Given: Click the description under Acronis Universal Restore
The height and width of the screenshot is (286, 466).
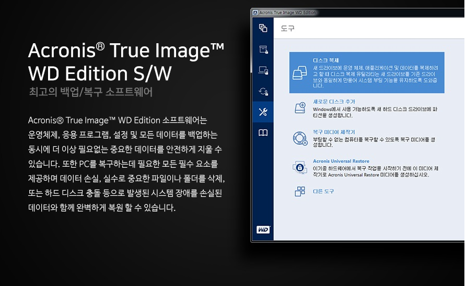Looking at the screenshot, I should tap(375, 171).
